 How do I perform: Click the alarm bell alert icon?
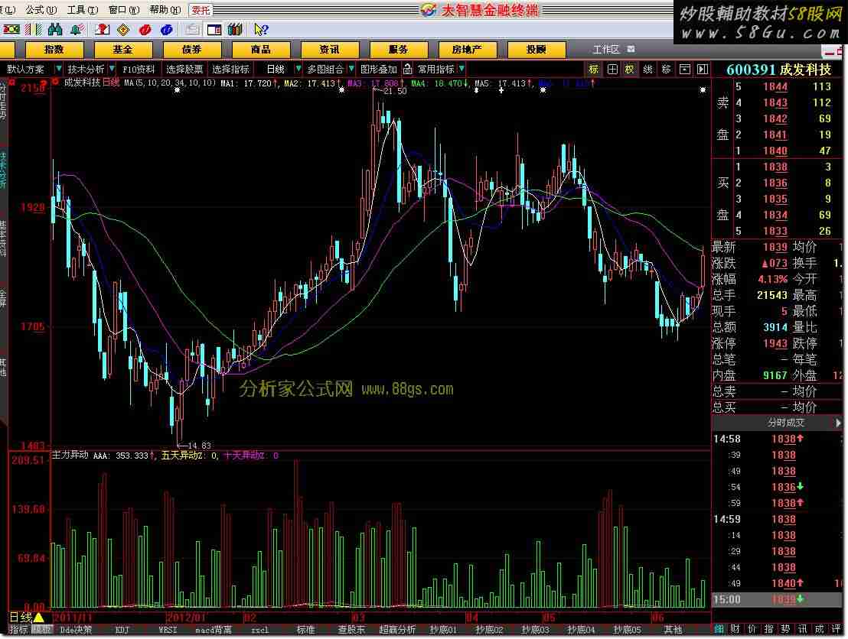(x=77, y=30)
